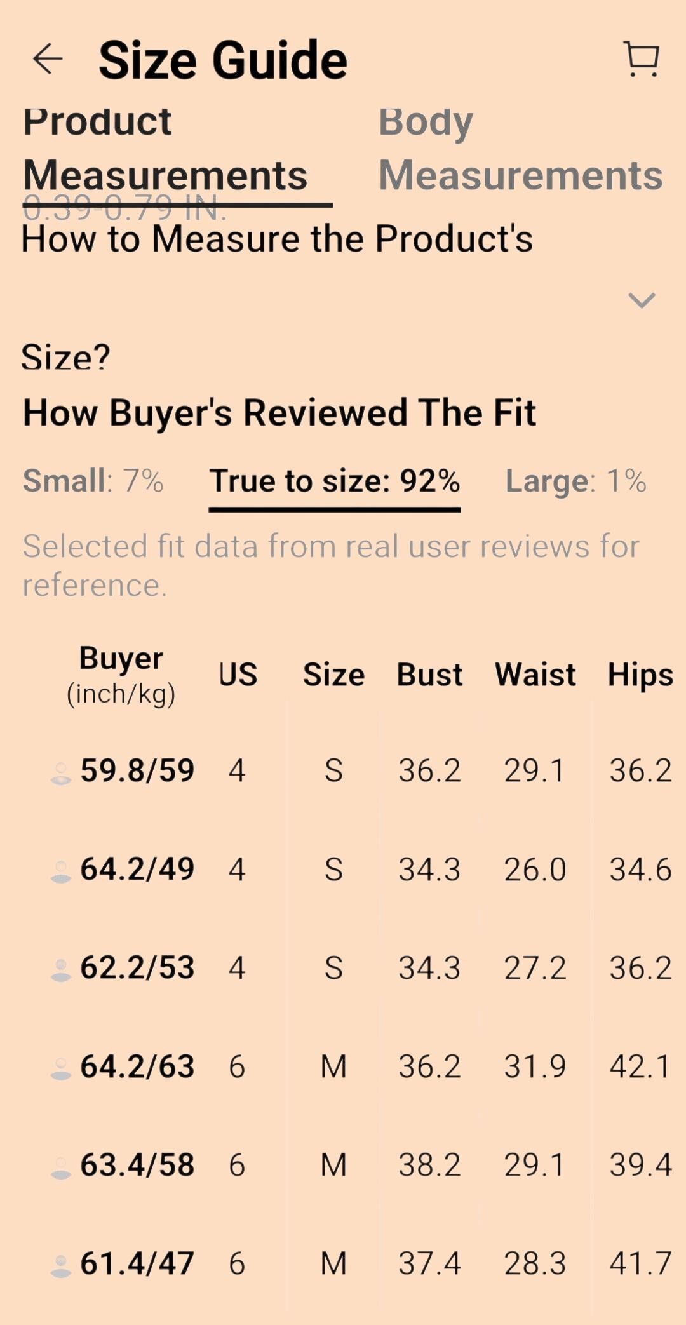Click avatar icon beside buyer 64.2/63

point(61,1068)
